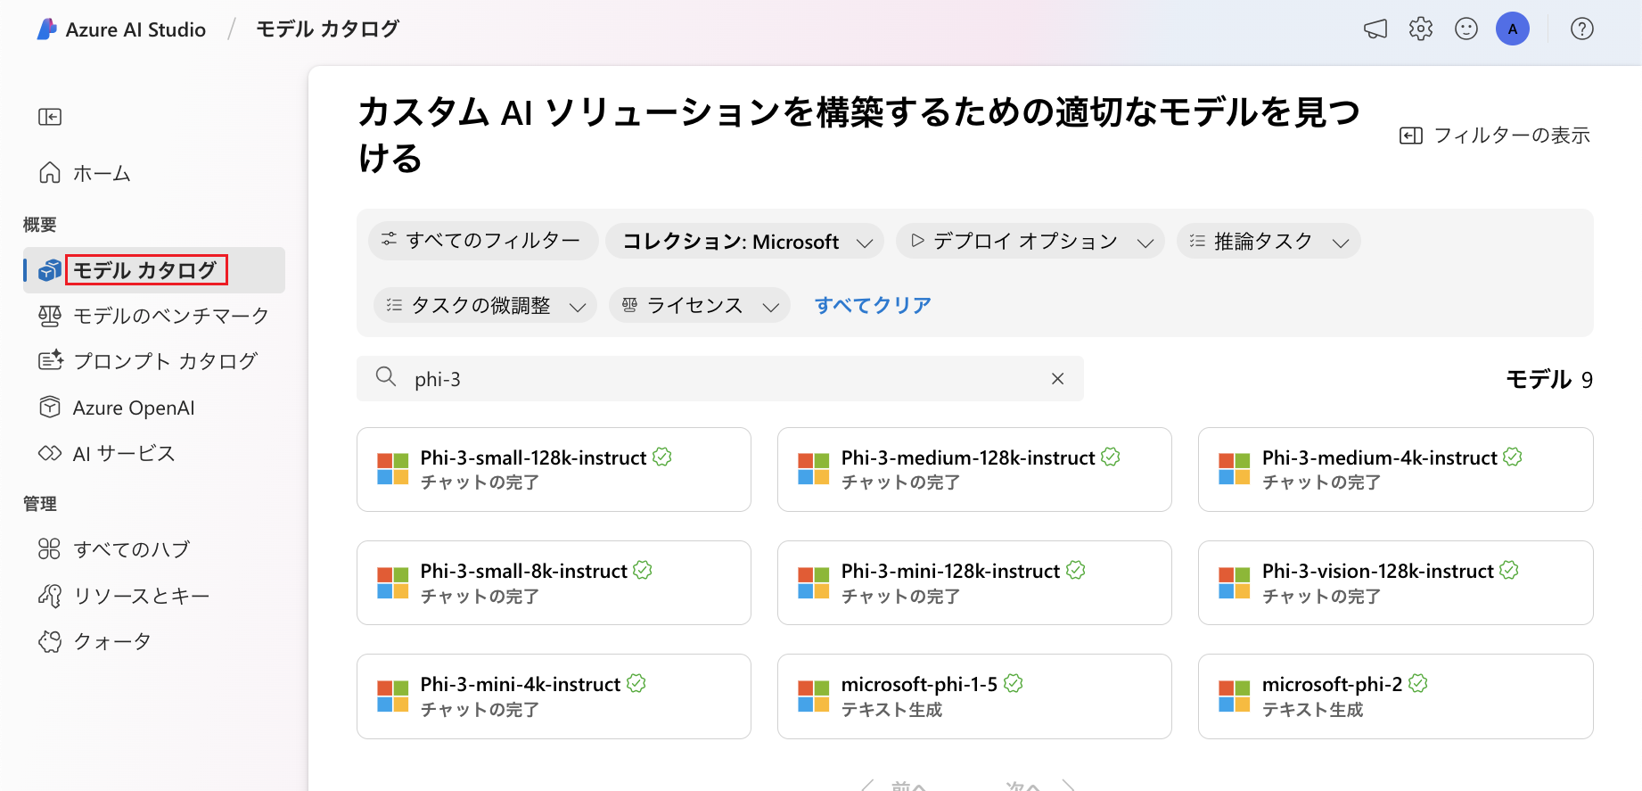Open the Phi-3-small-128k-instruct model card
The height and width of the screenshot is (791, 1642).
point(554,469)
